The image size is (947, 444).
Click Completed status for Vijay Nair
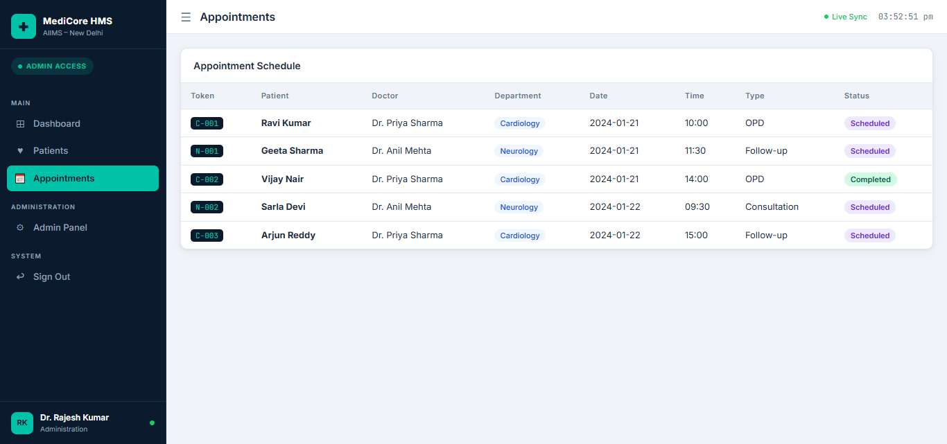coord(870,179)
